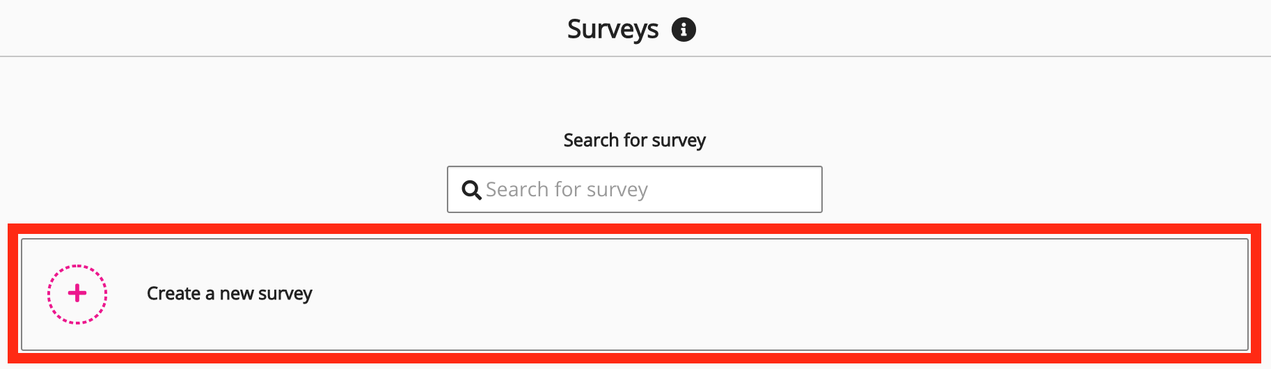Viewport: 1271px width, 369px height.
Task: Click the pink plus icon
Action: pos(77,294)
